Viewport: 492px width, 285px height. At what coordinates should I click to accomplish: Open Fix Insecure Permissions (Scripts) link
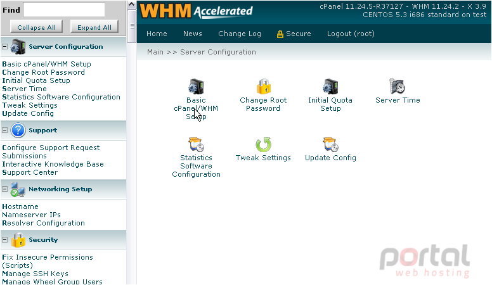point(48,261)
